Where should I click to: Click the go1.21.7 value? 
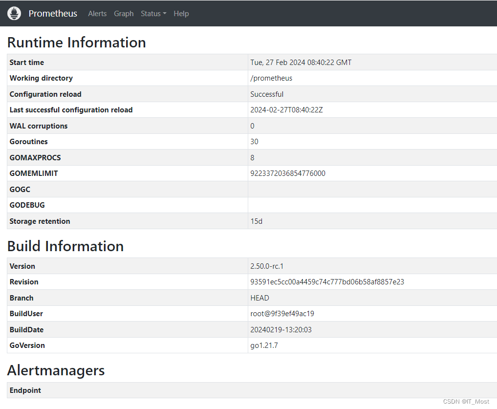pyautogui.click(x=264, y=345)
